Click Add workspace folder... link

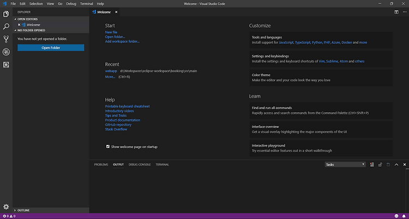tap(122, 41)
